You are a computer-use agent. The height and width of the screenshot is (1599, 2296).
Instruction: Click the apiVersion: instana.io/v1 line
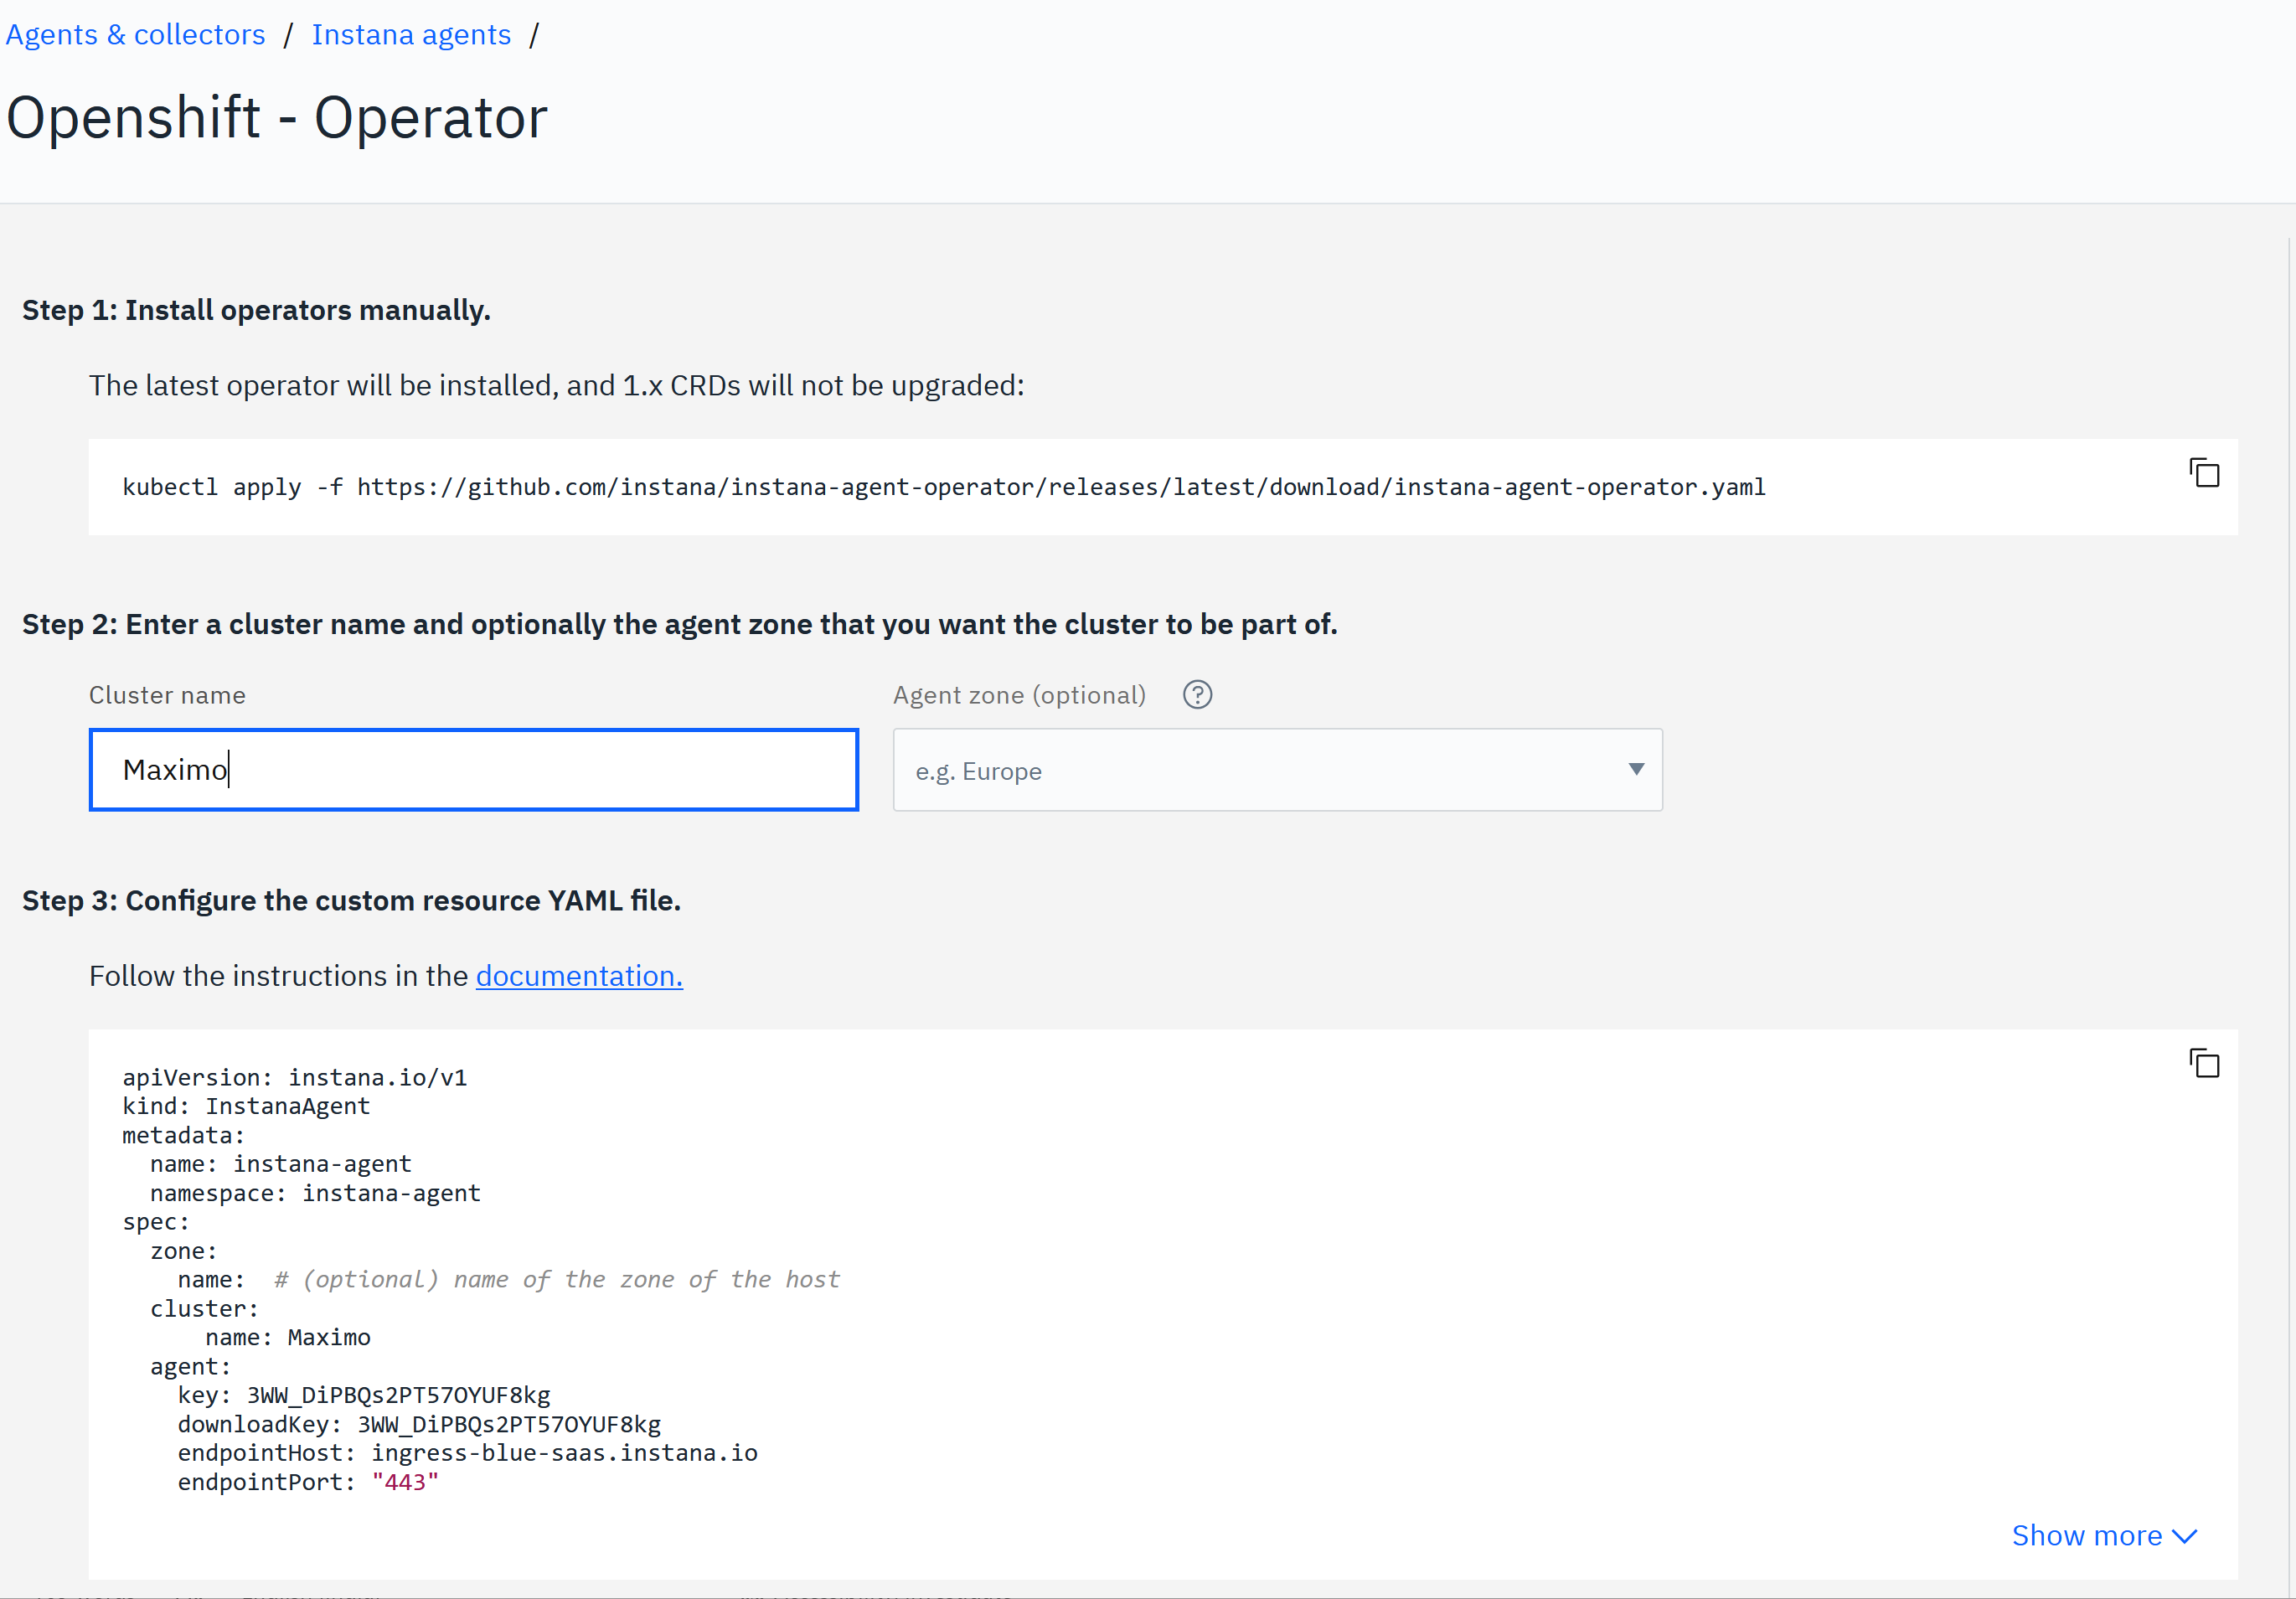pos(294,1076)
